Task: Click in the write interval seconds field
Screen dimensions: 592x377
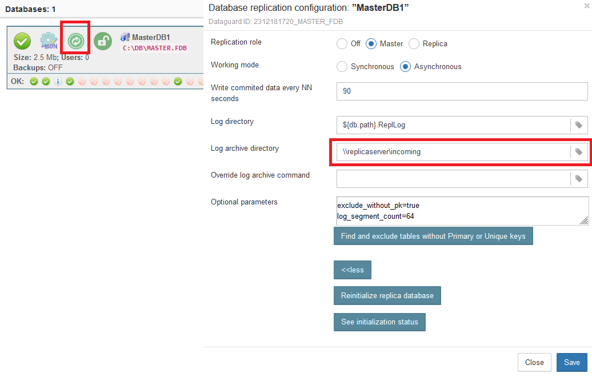Action: [461, 91]
